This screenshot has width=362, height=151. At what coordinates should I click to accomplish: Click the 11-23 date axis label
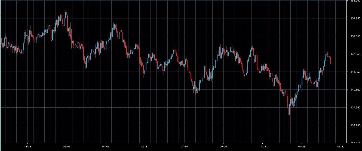(x=262, y=146)
